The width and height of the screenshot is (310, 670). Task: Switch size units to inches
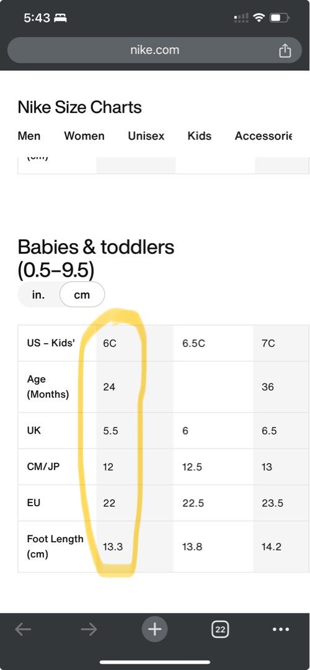point(38,295)
